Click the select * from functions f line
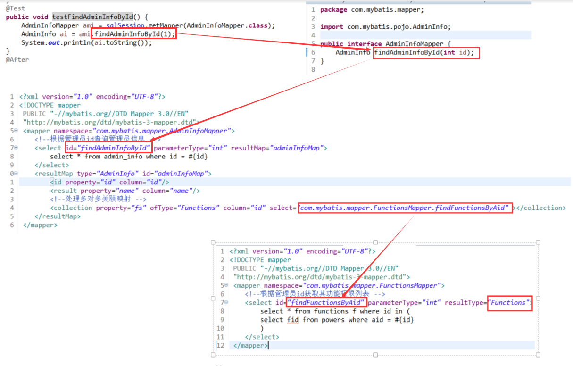 click(x=335, y=311)
